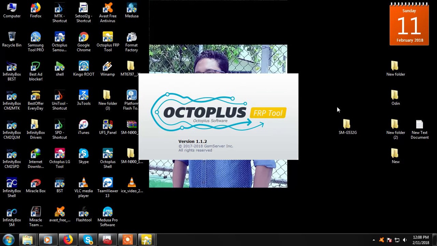The width and height of the screenshot is (437, 246).
Task: Open the Computer desktop icon
Action: click(12, 11)
